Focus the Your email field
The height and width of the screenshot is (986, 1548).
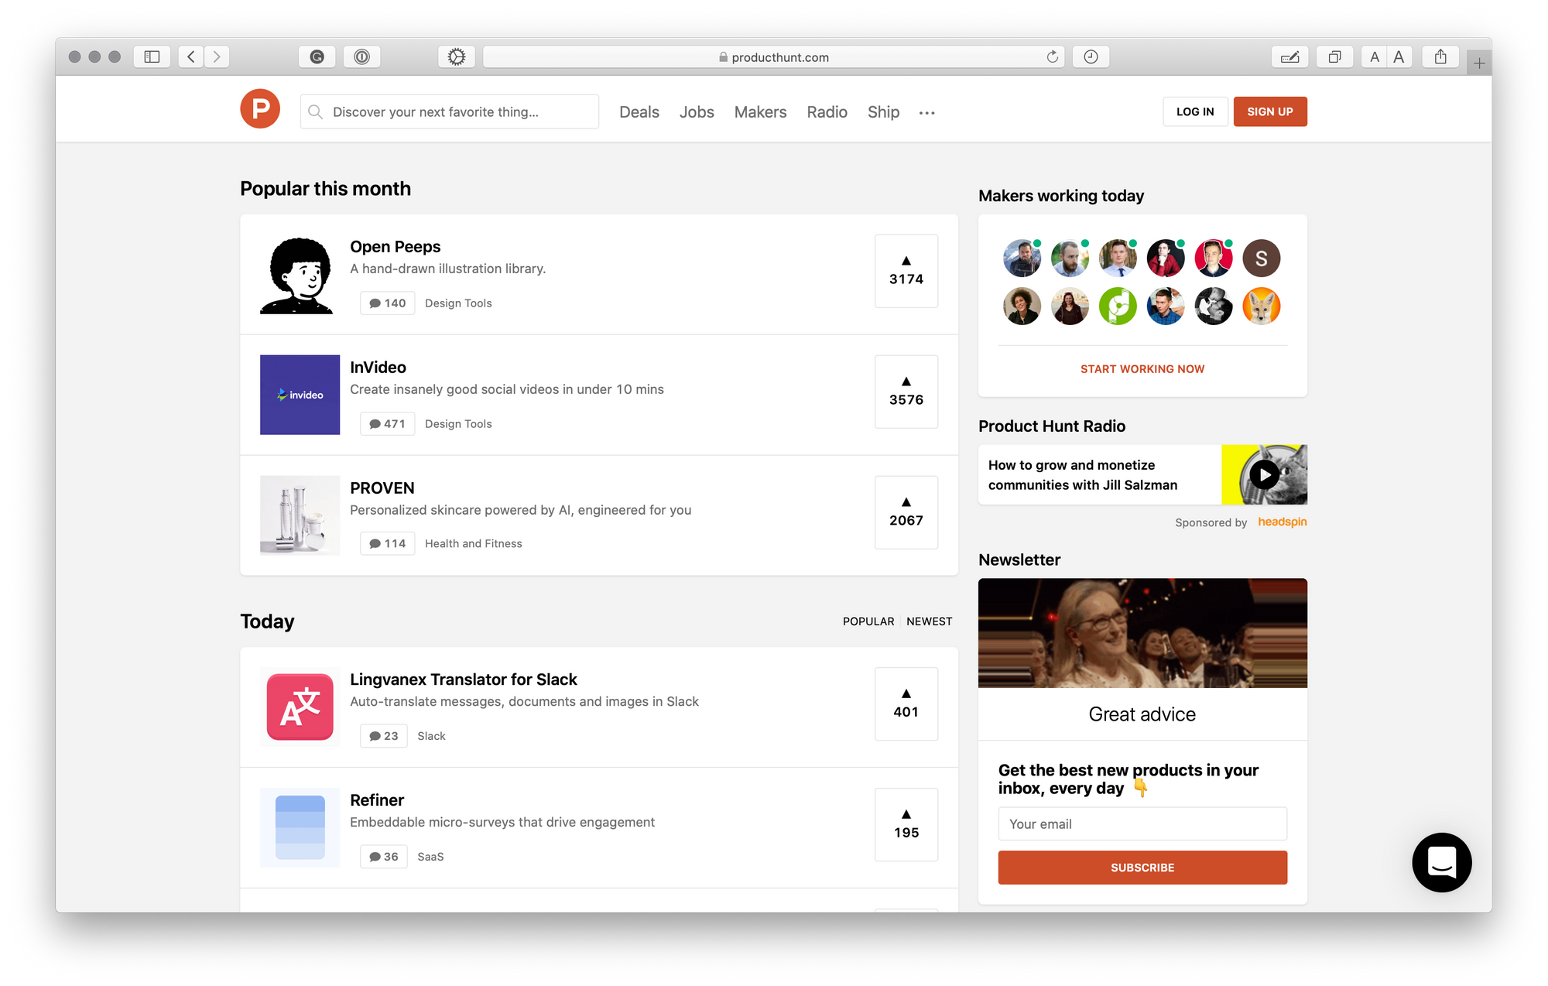(1142, 823)
